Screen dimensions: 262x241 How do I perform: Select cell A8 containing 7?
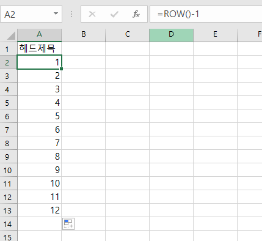pyautogui.click(x=39, y=143)
